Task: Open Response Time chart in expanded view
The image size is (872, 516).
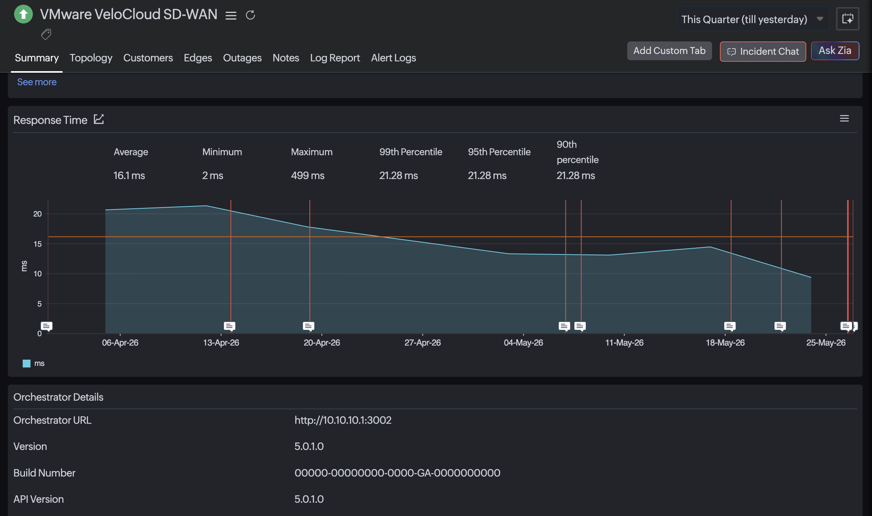Action: coord(99,119)
